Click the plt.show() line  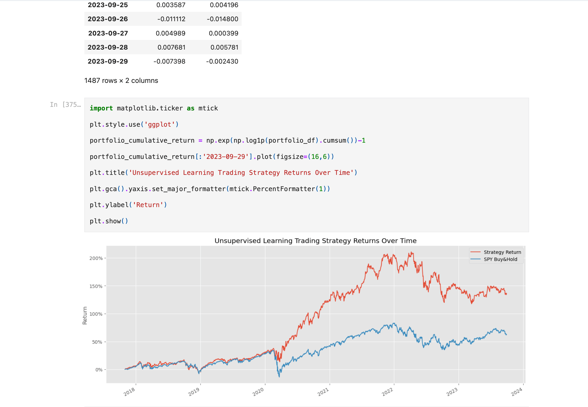tap(109, 221)
